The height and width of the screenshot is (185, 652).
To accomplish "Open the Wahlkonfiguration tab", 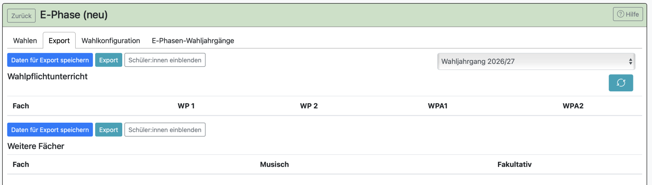I will coord(111,41).
